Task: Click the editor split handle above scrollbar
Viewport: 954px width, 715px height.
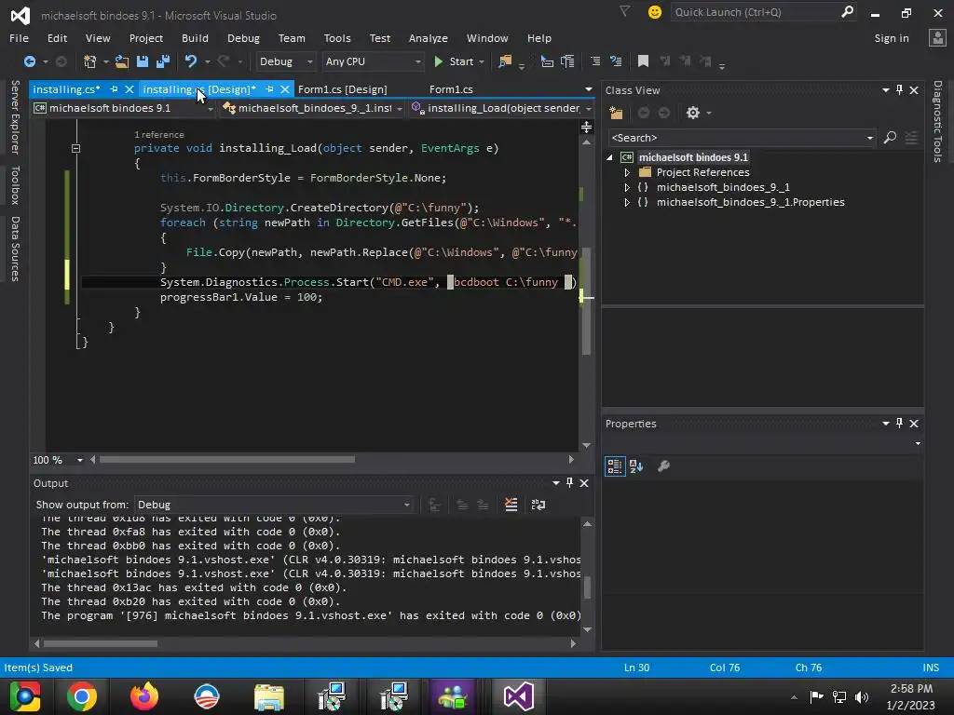Action: (587, 127)
